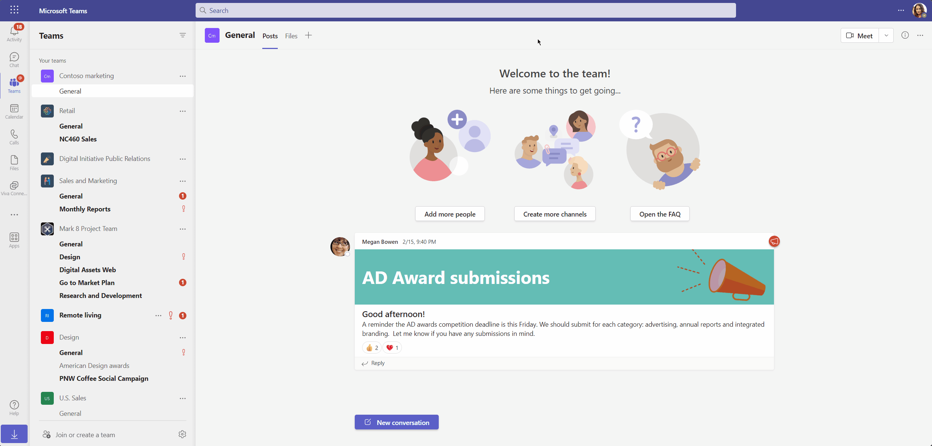Add a new tab to channel

pyautogui.click(x=308, y=35)
